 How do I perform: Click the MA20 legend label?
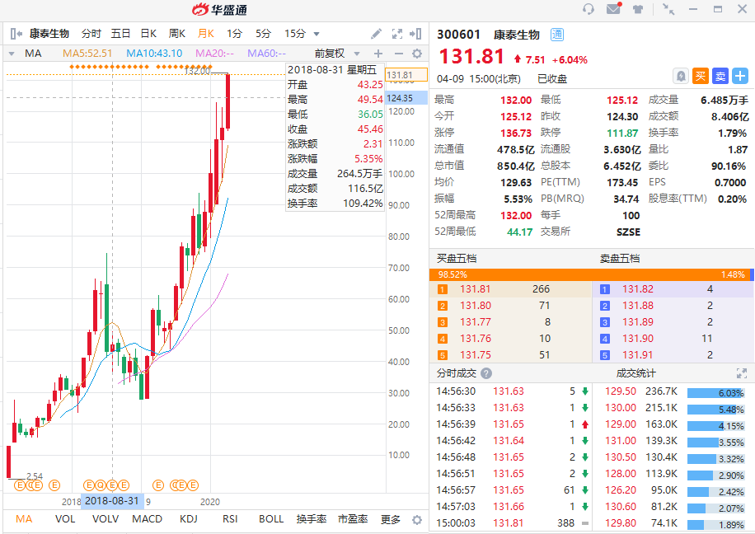point(215,54)
